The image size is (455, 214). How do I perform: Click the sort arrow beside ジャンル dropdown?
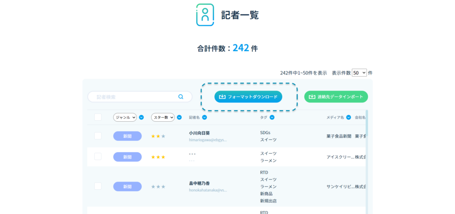click(x=141, y=118)
